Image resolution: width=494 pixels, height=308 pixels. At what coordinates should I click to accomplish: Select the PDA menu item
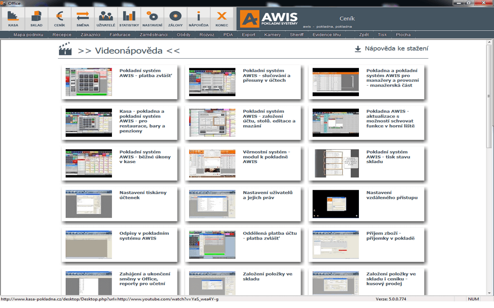click(x=228, y=35)
